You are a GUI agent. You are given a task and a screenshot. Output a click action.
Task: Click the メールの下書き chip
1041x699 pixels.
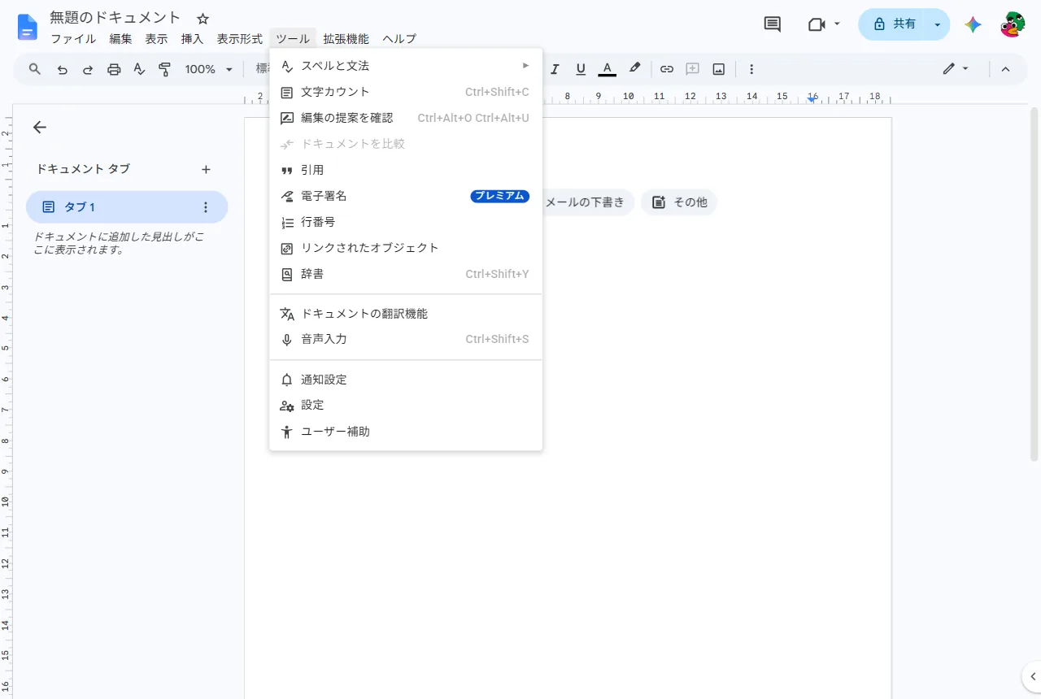click(x=589, y=202)
